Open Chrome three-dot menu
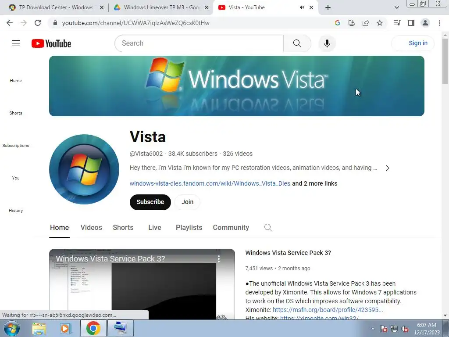This screenshot has width=449, height=337. coord(439,23)
